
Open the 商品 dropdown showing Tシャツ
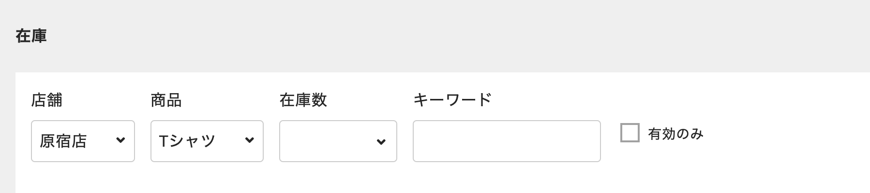pos(207,141)
